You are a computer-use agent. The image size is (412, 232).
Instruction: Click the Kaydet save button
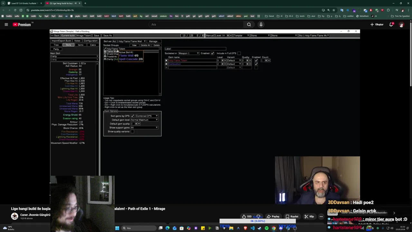pyautogui.click(x=292, y=217)
